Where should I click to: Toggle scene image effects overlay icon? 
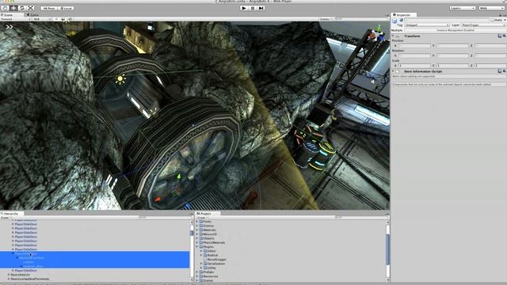coord(63,19)
